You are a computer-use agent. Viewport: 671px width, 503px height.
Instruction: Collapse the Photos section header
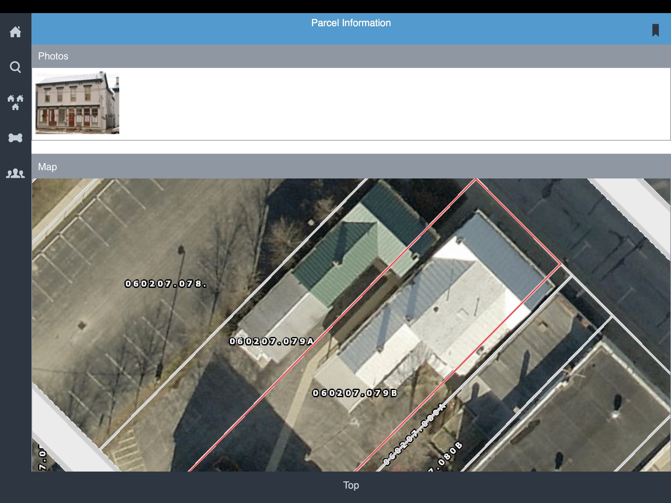53,56
